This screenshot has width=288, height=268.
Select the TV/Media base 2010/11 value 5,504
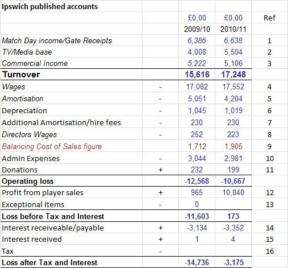point(233,52)
